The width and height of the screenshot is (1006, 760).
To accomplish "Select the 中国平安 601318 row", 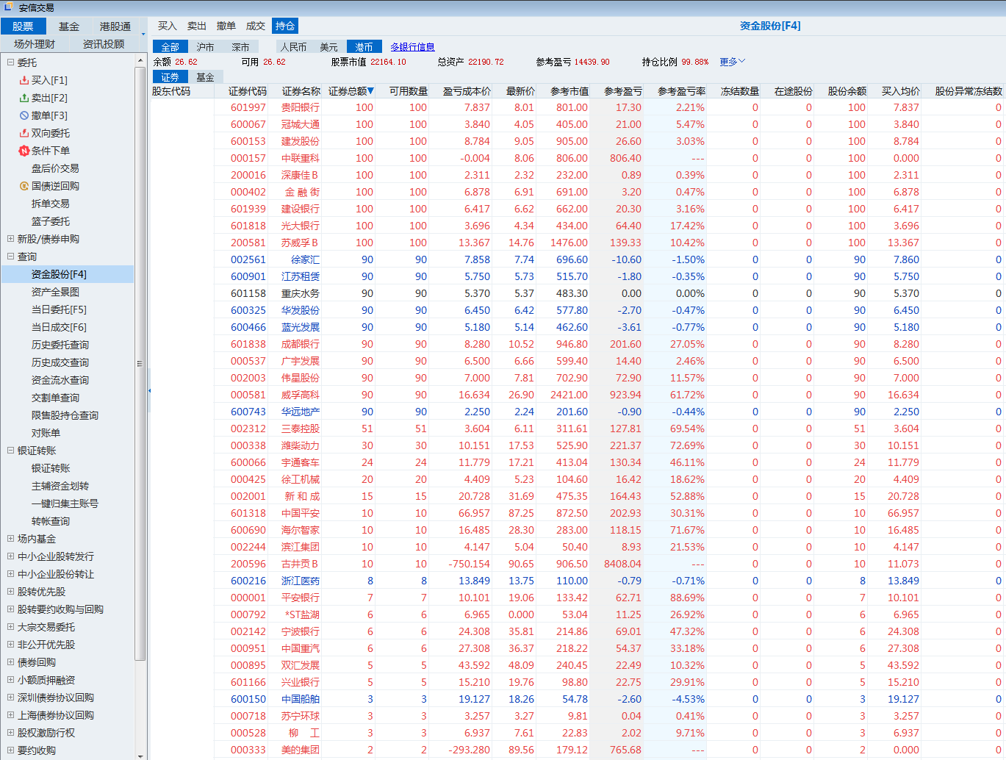I will click(577, 513).
